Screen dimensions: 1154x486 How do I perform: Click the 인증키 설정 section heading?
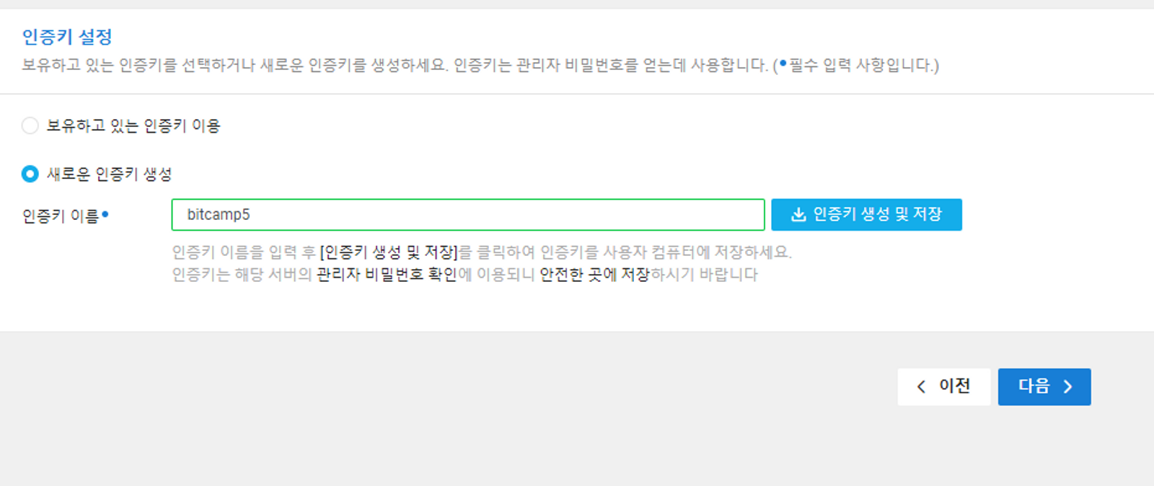click(67, 37)
